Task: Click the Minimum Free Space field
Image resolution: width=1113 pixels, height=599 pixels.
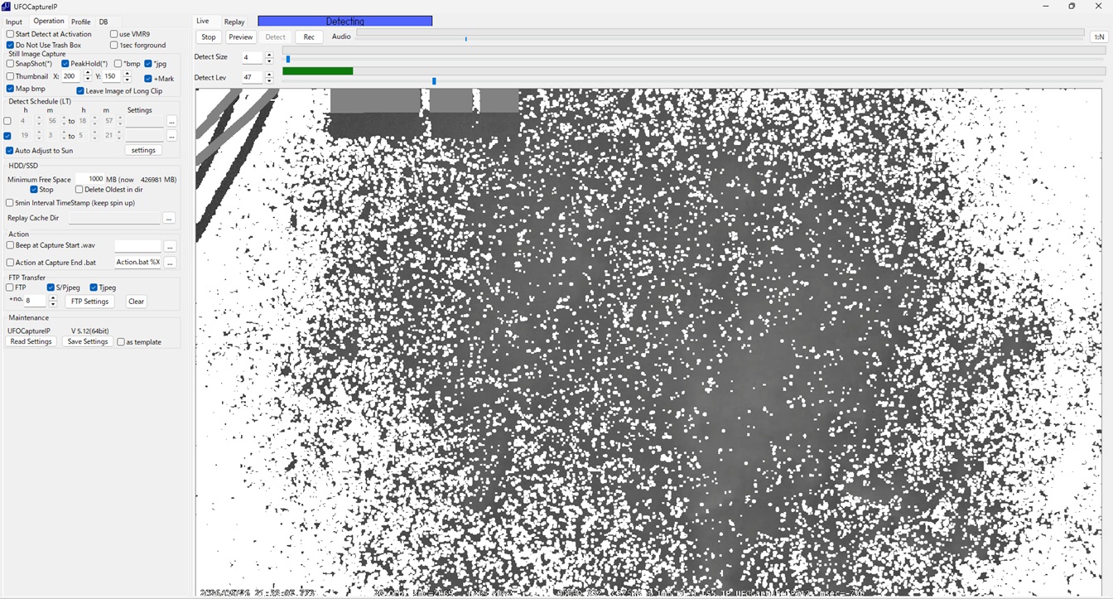Action: click(90, 179)
